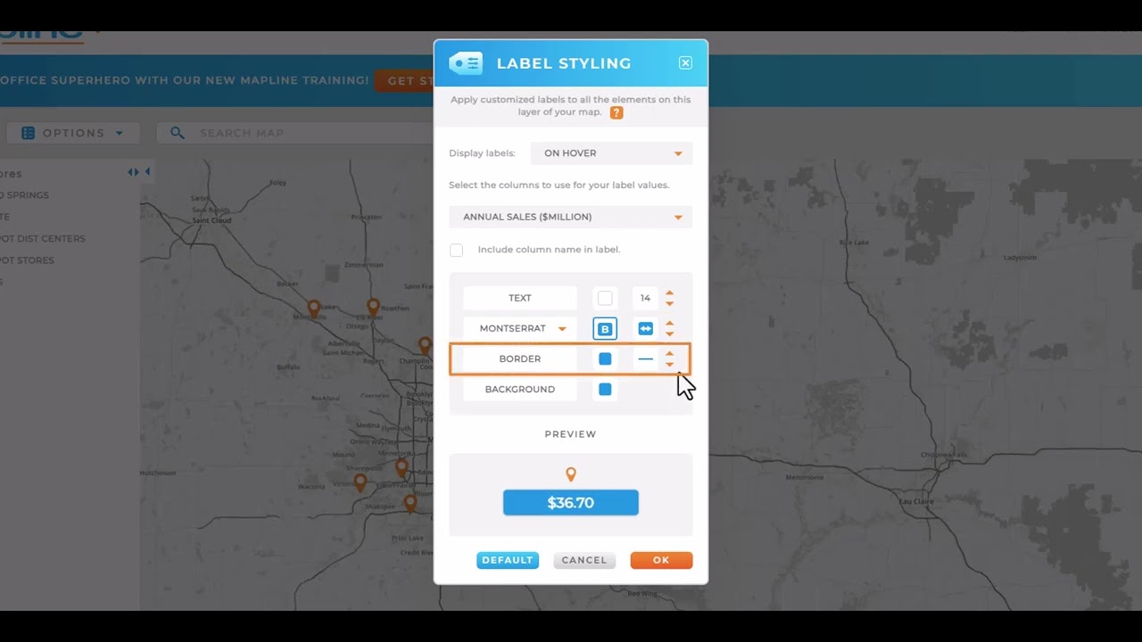This screenshot has height=642, width=1142.
Task: Open the blue background color swatch
Action: tap(605, 389)
